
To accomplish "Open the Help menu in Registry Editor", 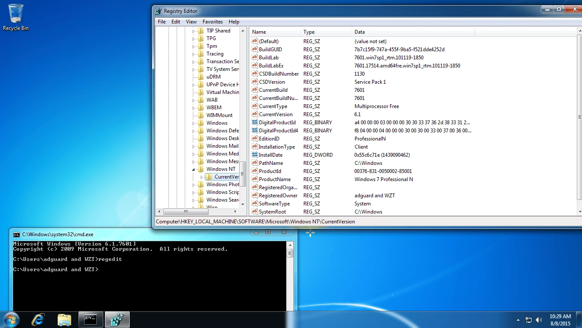I will tap(234, 22).
